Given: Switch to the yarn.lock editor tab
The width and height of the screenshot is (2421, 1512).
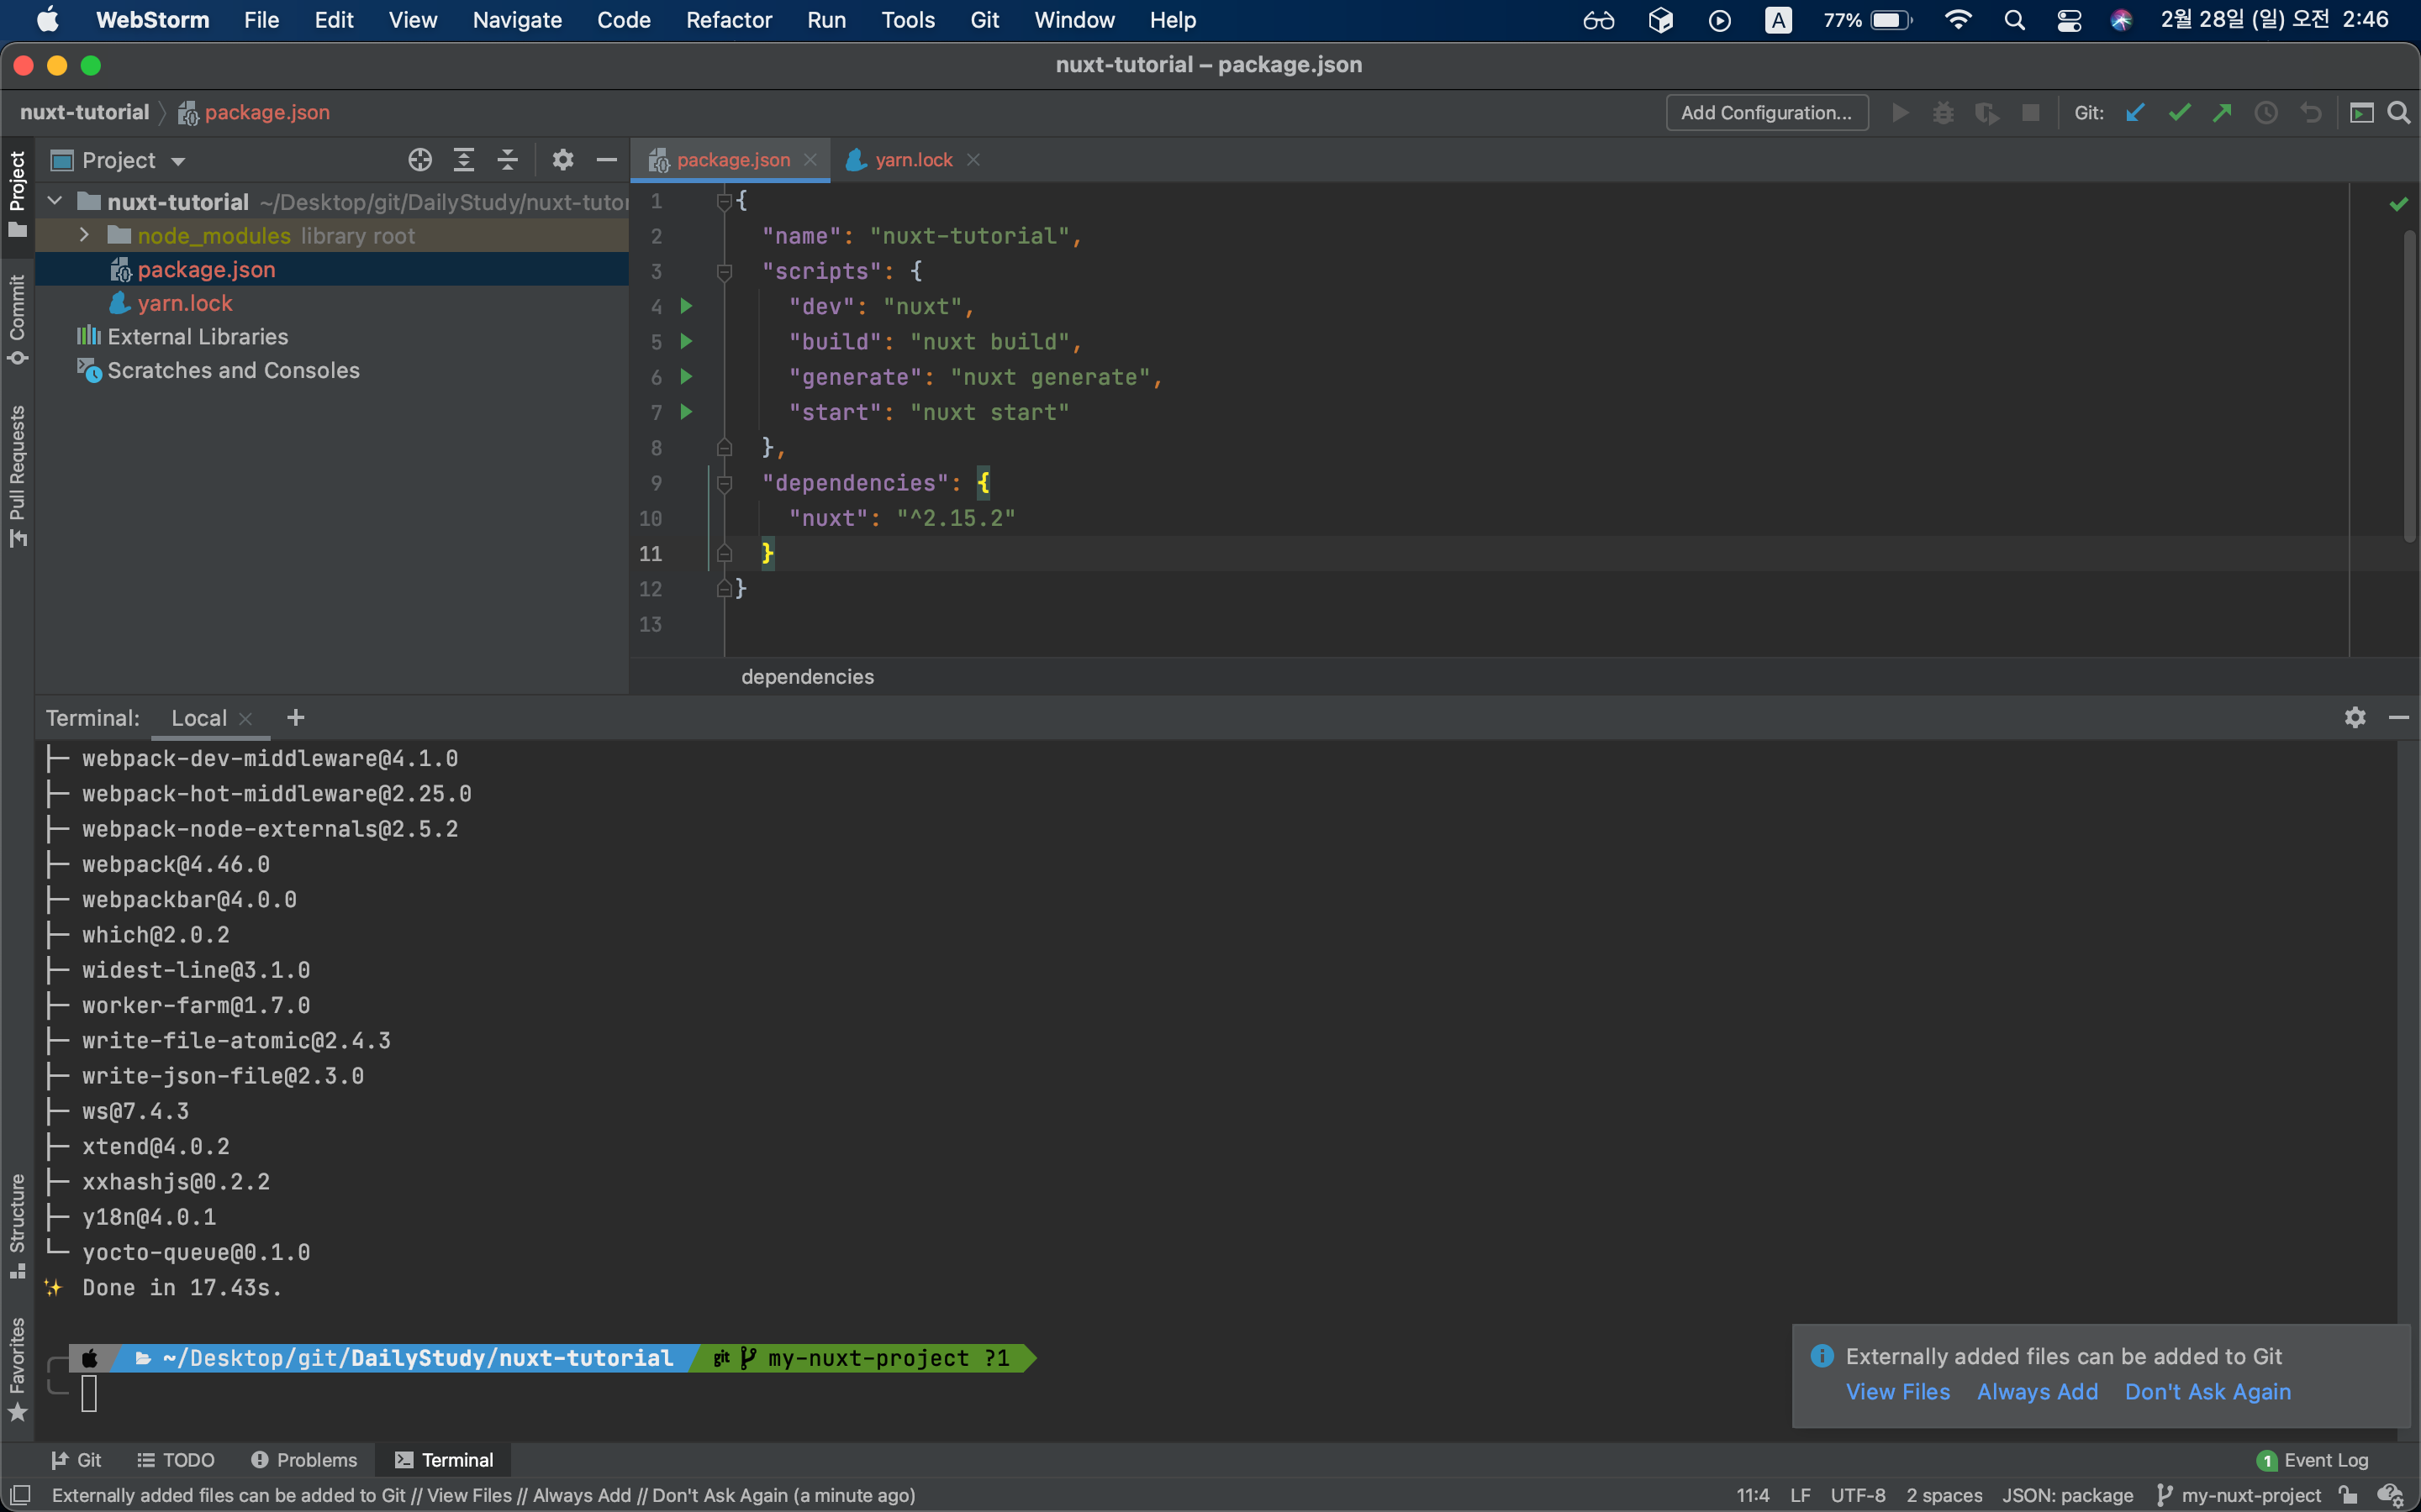Looking at the screenshot, I should pyautogui.click(x=912, y=160).
